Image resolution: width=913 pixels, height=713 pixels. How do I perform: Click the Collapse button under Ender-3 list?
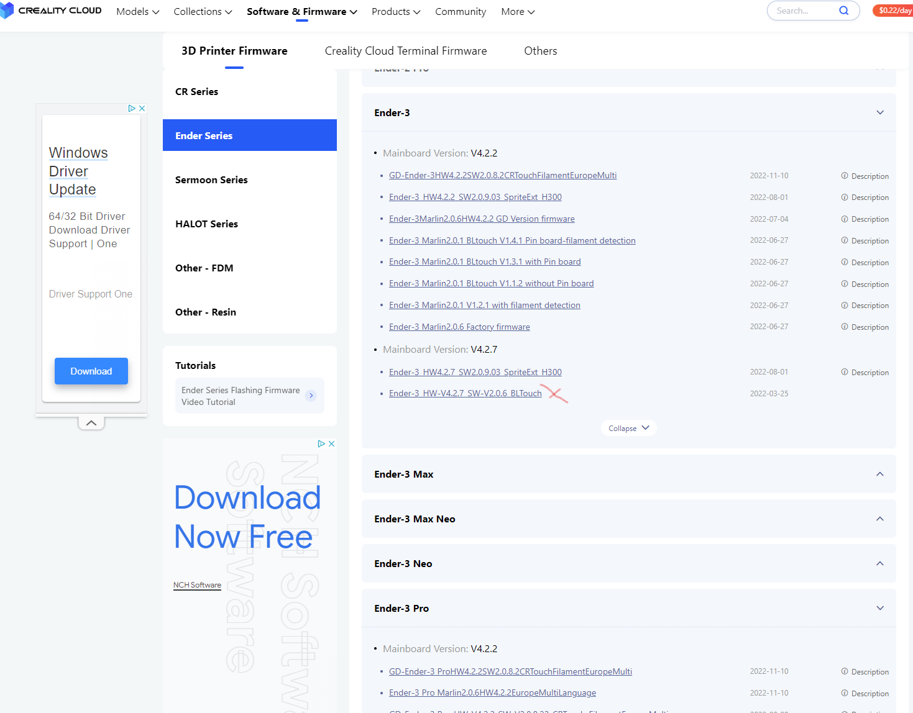628,428
